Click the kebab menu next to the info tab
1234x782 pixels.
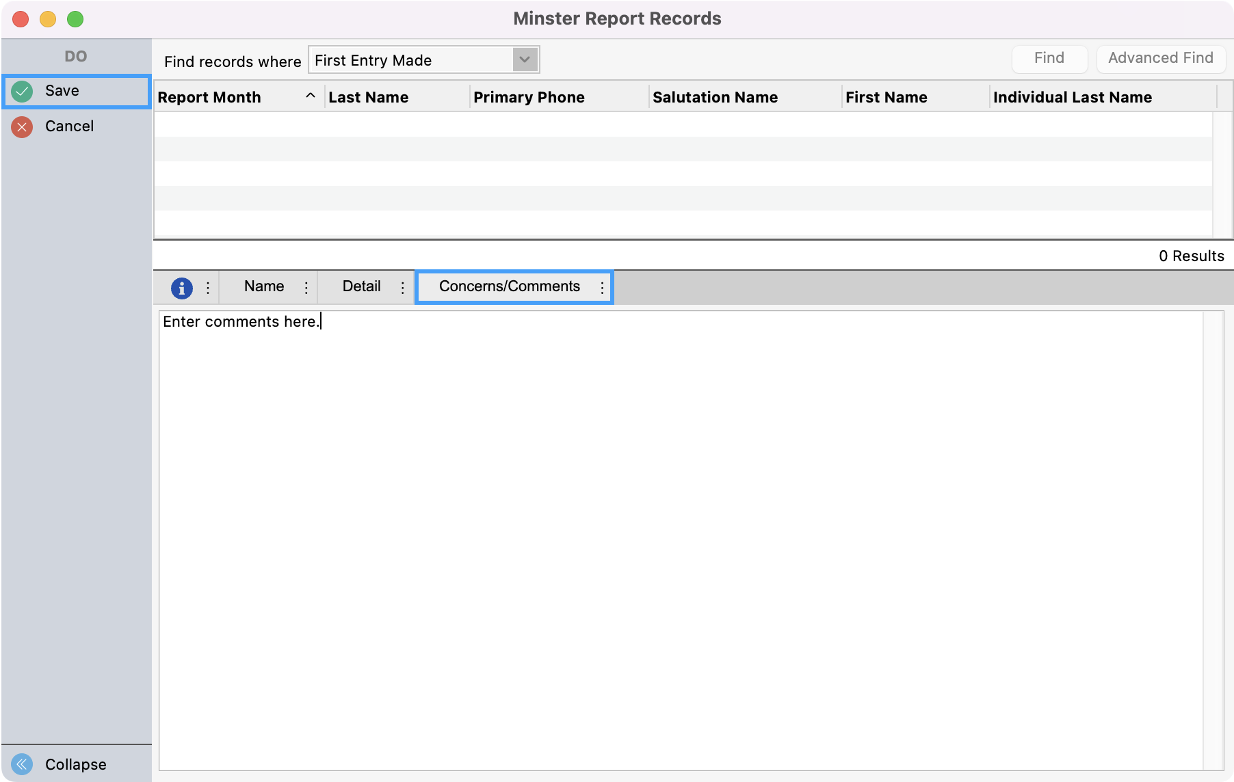207,287
